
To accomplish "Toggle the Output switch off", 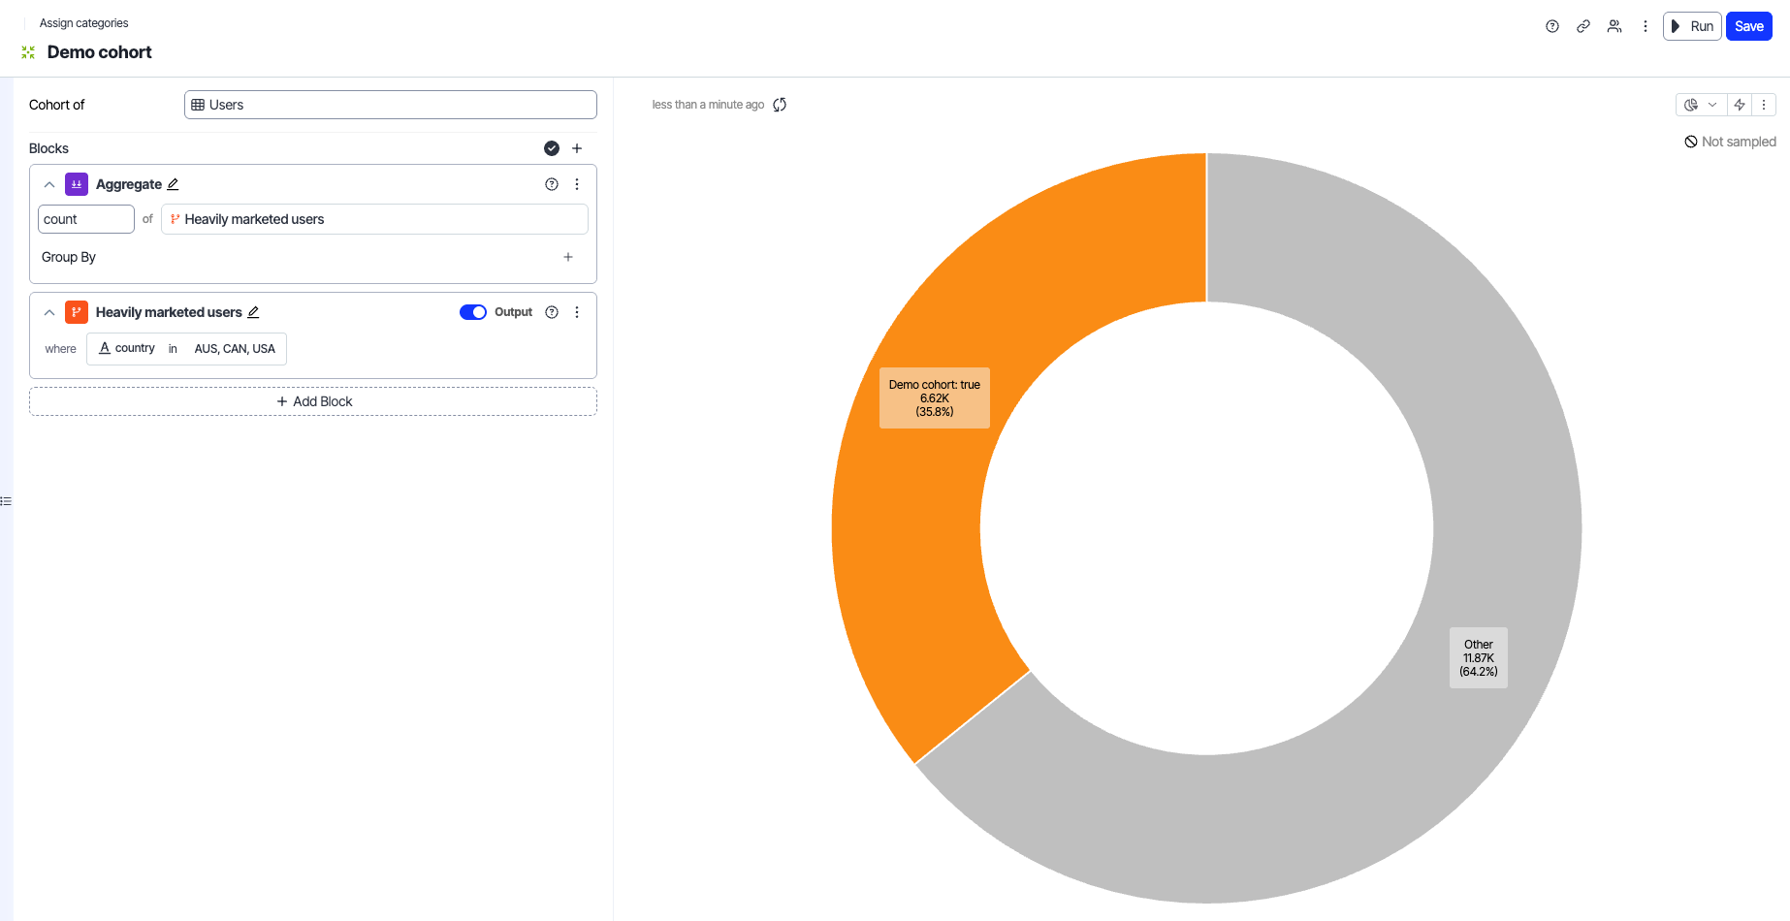I will pyautogui.click(x=473, y=312).
